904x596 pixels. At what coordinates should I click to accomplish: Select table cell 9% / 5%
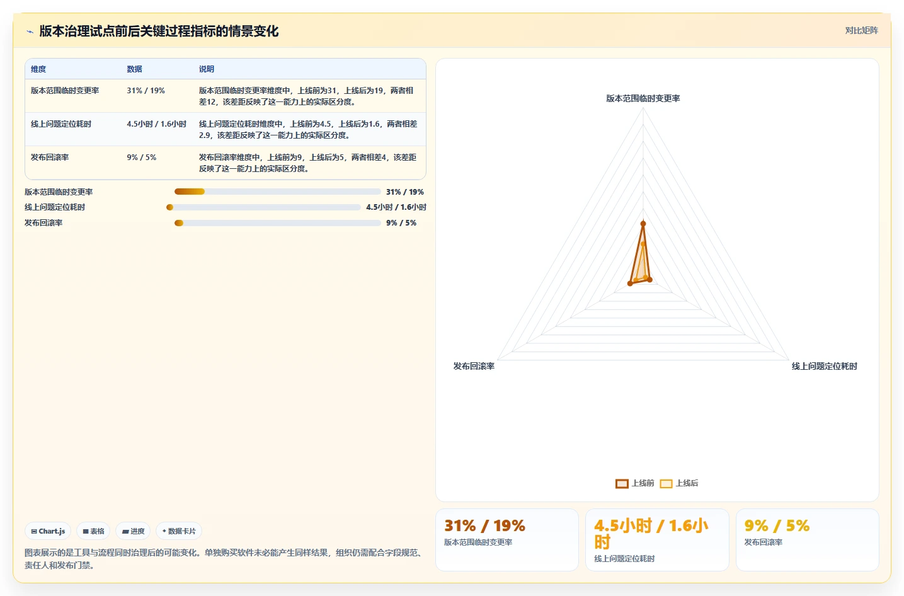click(x=141, y=158)
